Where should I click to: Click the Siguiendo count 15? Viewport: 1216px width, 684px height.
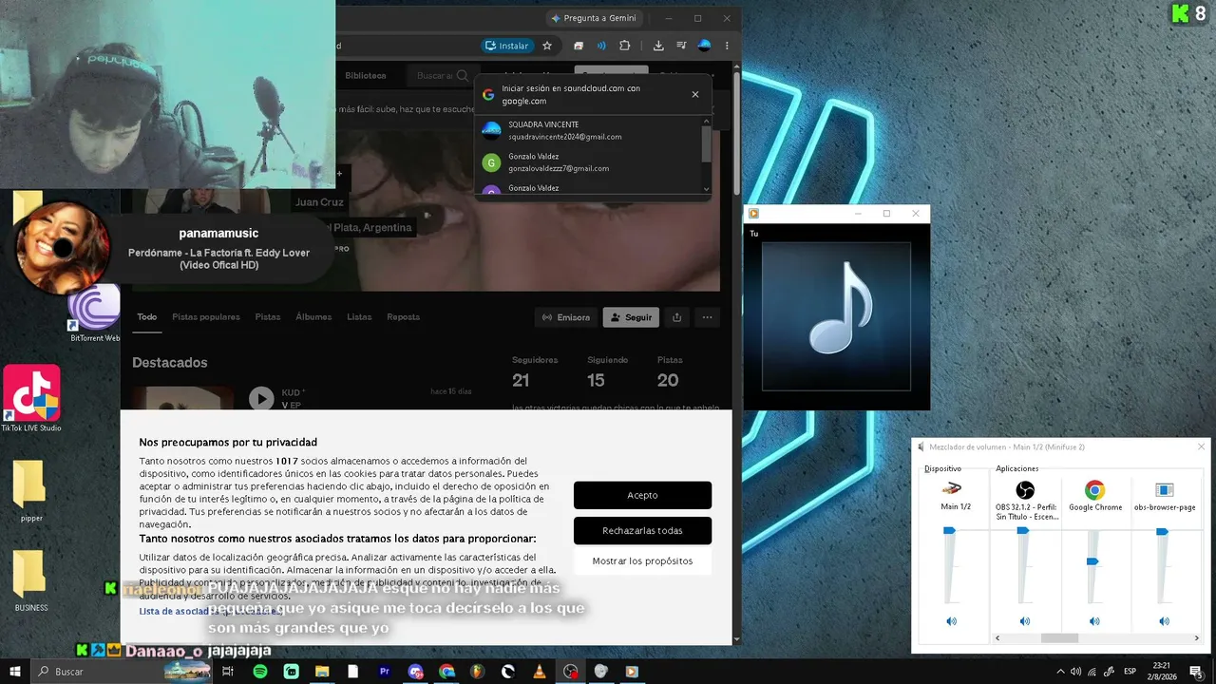[x=596, y=380]
